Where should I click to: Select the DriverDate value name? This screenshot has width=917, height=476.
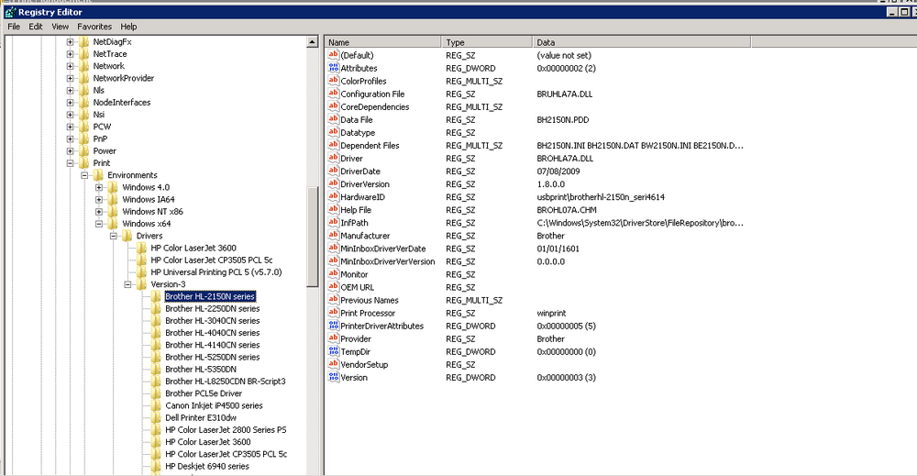(x=360, y=172)
